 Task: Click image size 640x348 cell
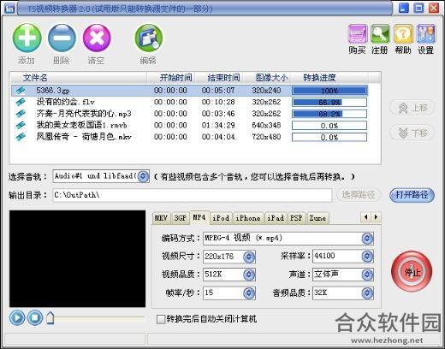coord(266,125)
